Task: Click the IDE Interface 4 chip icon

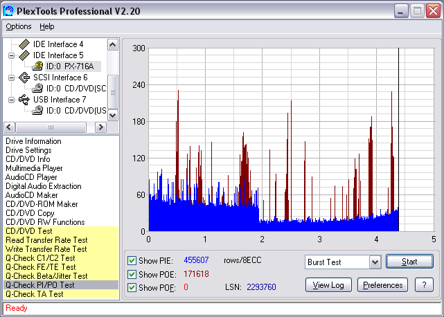Action: [24, 44]
